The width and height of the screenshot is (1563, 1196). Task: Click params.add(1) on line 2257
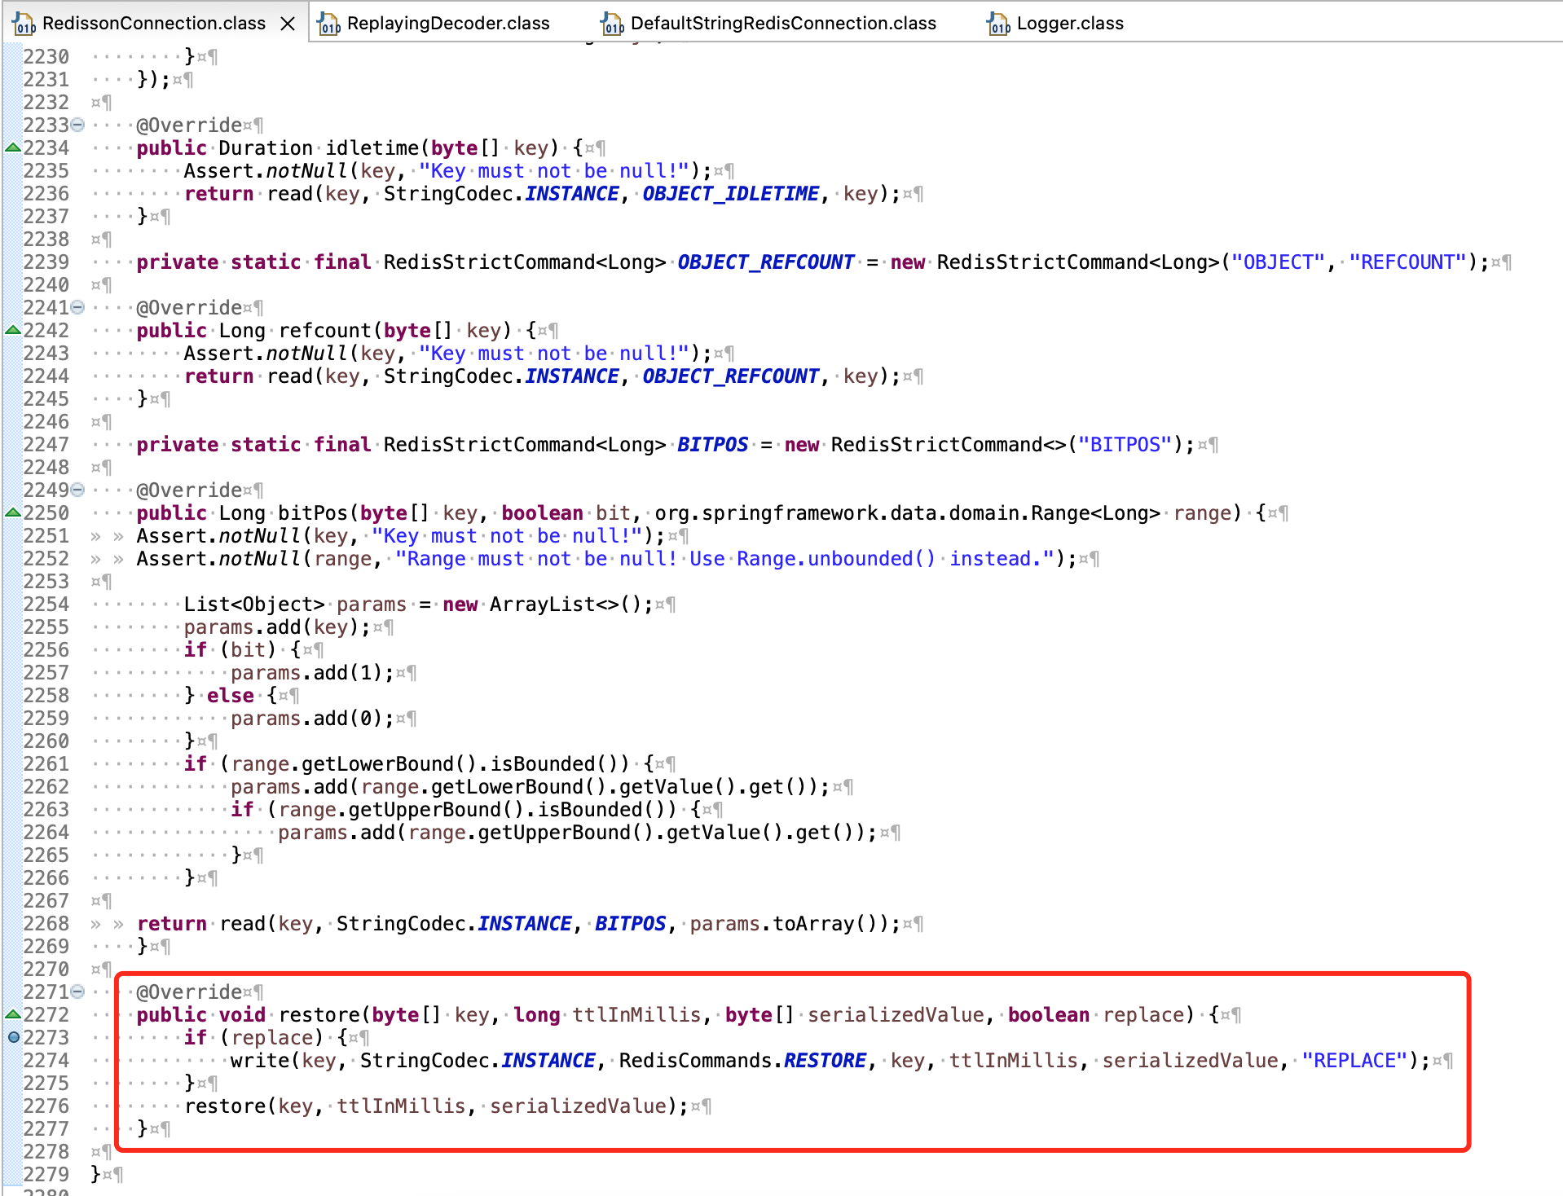306,673
